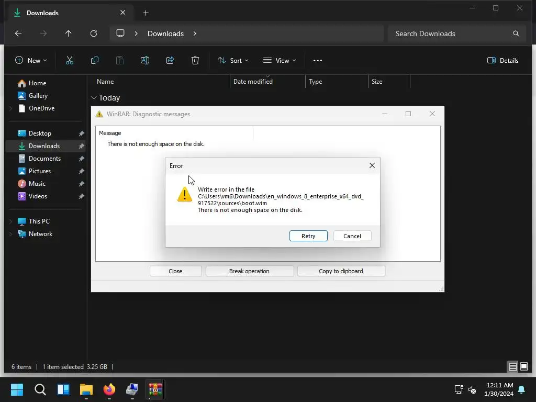Image resolution: width=536 pixels, height=402 pixels.
Task: Click the Rename icon in Explorer toolbar
Action: (144, 61)
